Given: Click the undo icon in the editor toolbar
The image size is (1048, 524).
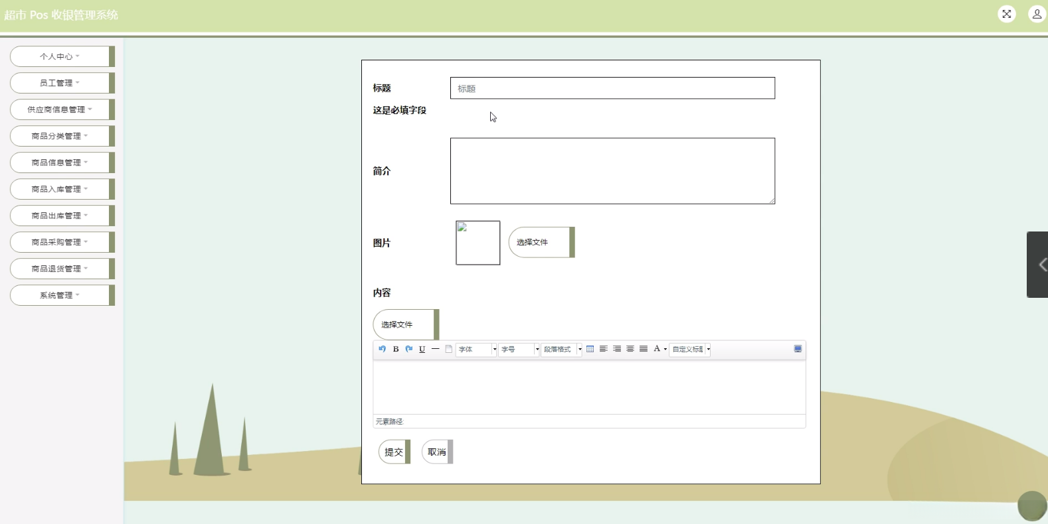Looking at the screenshot, I should click(x=382, y=349).
